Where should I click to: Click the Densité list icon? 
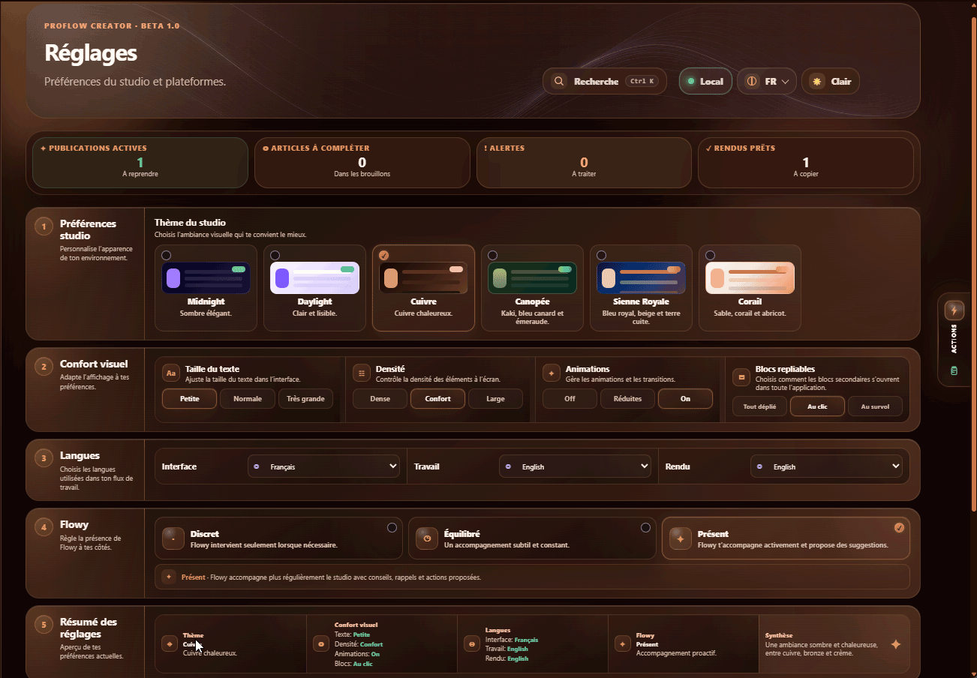362,373
